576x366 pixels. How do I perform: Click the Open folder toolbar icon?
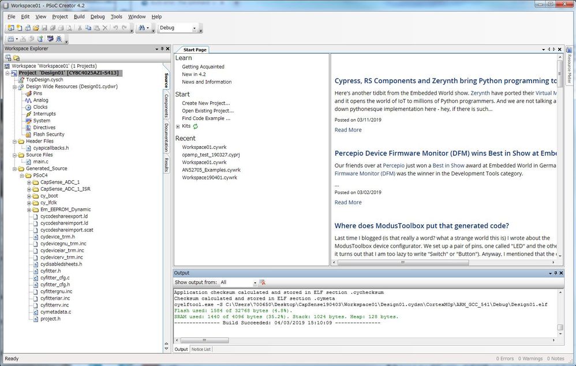point(36,28)
